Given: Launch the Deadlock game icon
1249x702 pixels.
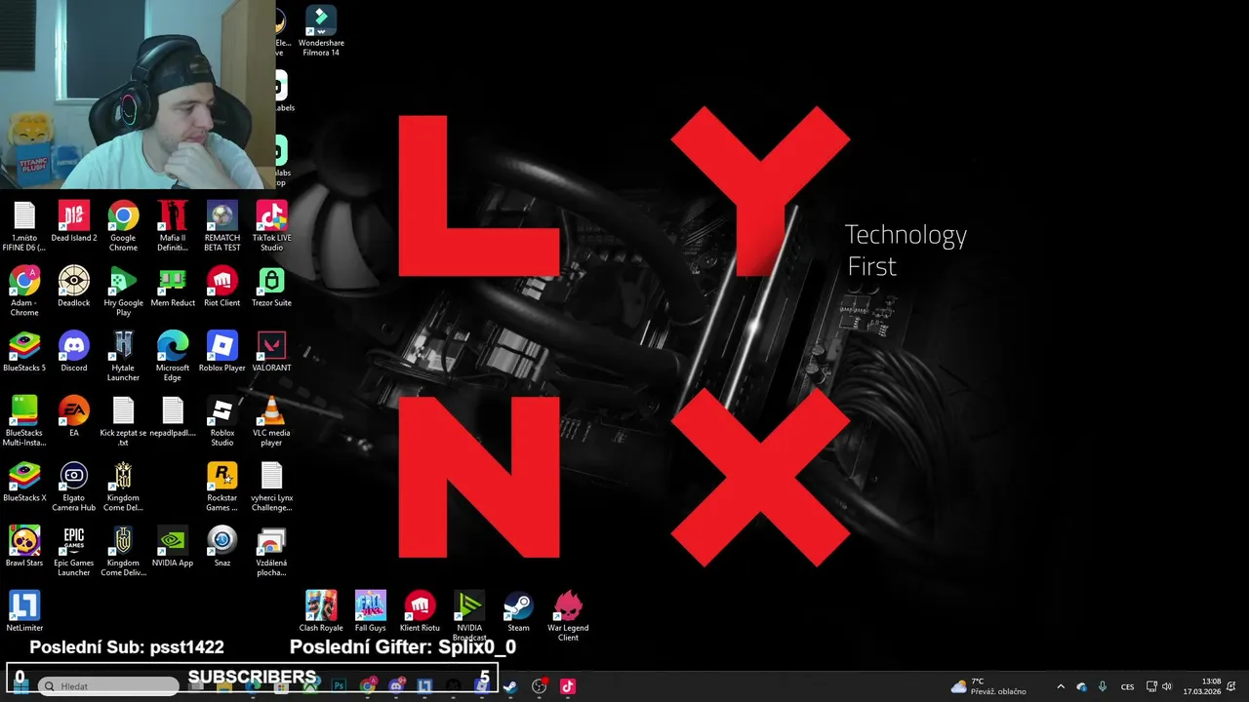Looking at the screenshot, I should [74, 287].
